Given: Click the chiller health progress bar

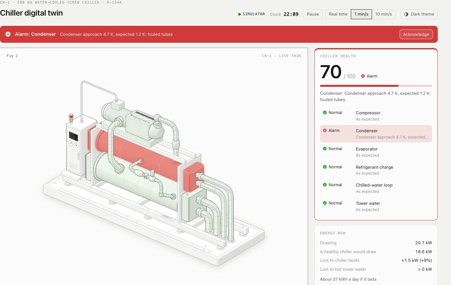Looking at the screenshot, I should tap(376, 86).
